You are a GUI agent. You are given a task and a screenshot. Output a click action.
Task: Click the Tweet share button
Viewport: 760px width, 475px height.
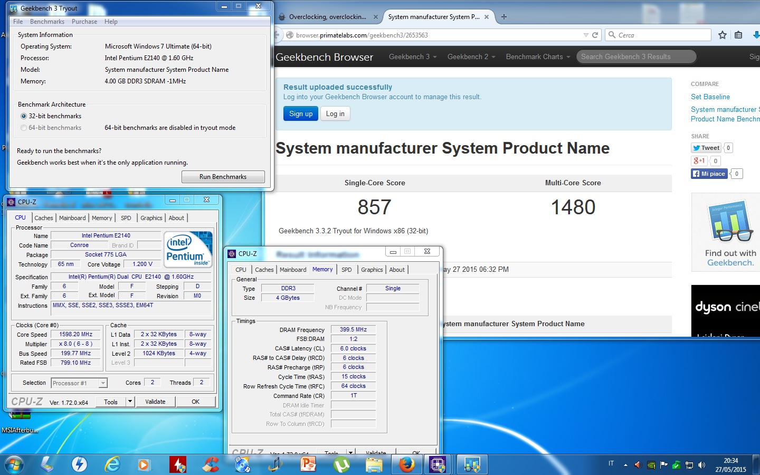(706, 148)
